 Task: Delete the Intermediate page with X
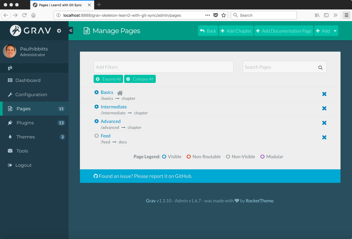tap(324, 109)
